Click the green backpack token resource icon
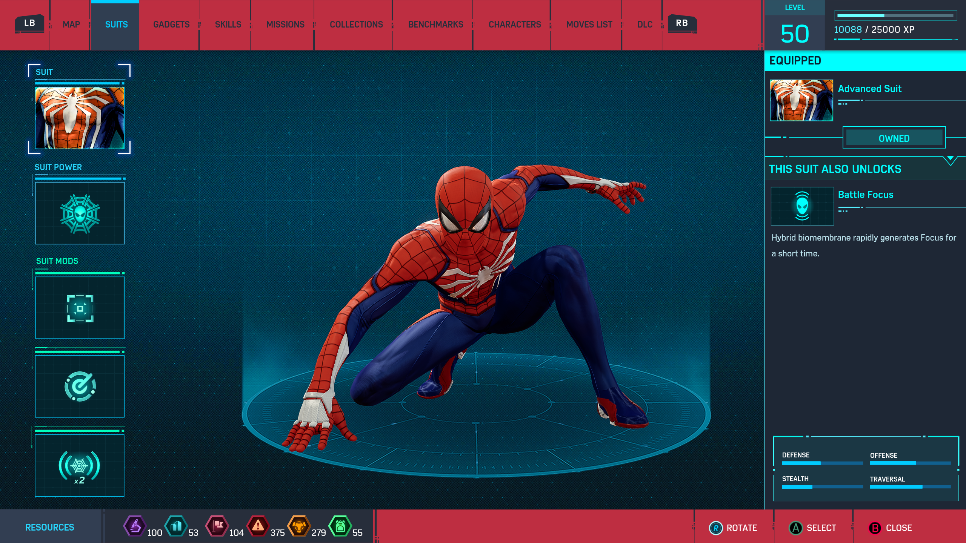The height and width of the screenshot is (543, 966). [340, 526]
